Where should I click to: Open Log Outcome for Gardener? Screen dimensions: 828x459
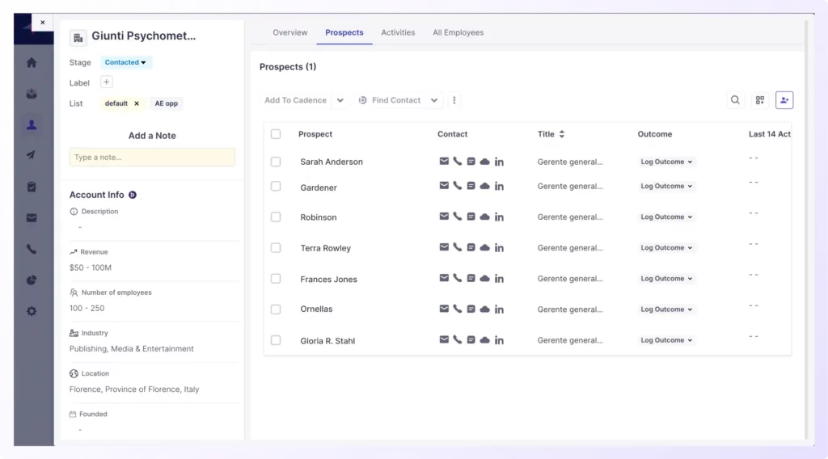click(x=666, y=186)
